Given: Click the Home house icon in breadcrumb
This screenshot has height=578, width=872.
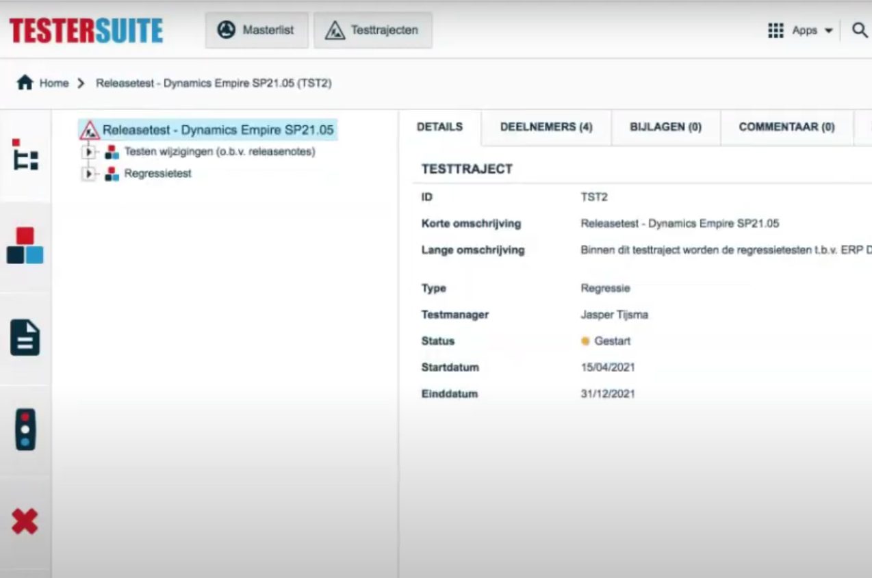Looking at the screenshot, I should pyautogui.click(x=25, y=83).
